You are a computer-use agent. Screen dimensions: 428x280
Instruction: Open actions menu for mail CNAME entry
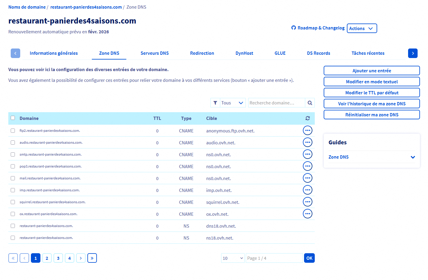click(x=307, y=178)
